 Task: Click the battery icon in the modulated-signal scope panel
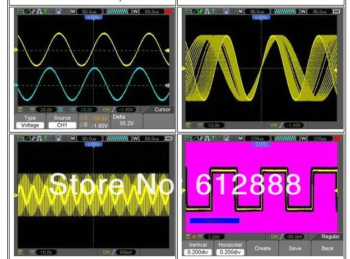pyautogui.click(x=169, y=138)
